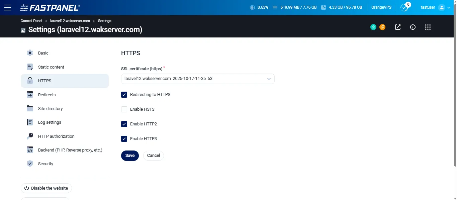Disable the Enable HTTP2 checkbox

(x=124, y=124)
